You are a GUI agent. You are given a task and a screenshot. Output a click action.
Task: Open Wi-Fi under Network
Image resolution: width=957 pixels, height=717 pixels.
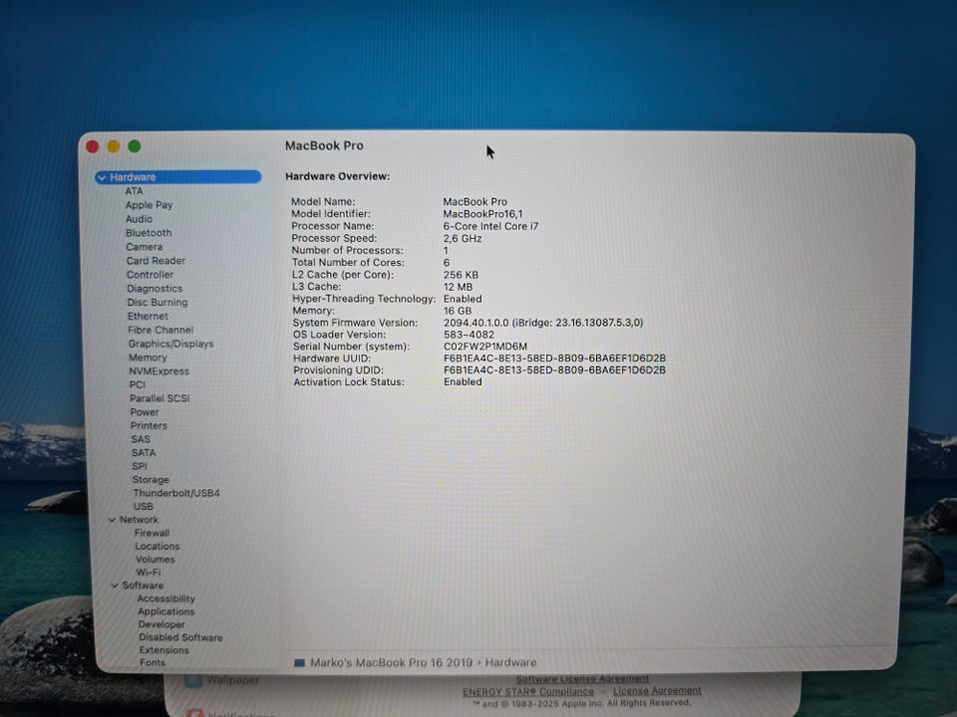[149, 572]
